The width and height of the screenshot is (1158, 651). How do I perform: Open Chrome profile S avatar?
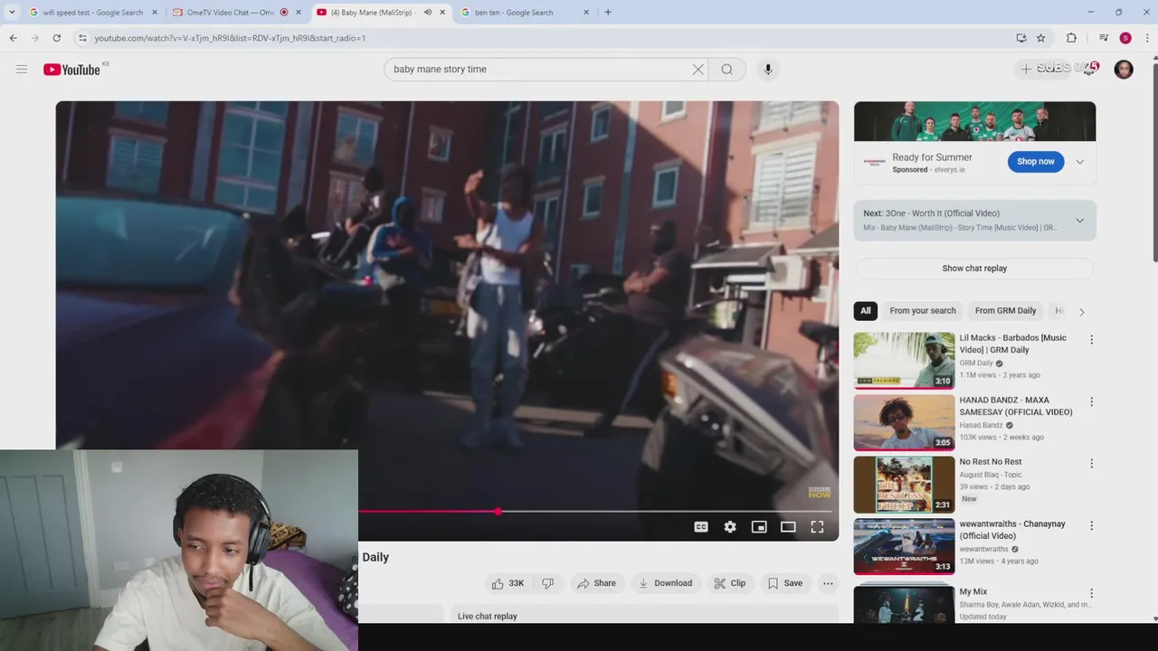point(1125,38)
